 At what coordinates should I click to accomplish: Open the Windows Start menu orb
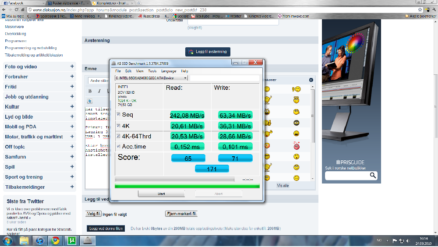[7, 241]
